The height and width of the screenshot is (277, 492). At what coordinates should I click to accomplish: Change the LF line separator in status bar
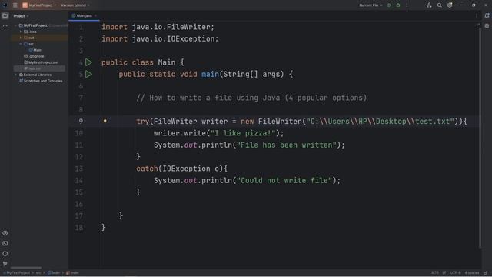(444, 273)
